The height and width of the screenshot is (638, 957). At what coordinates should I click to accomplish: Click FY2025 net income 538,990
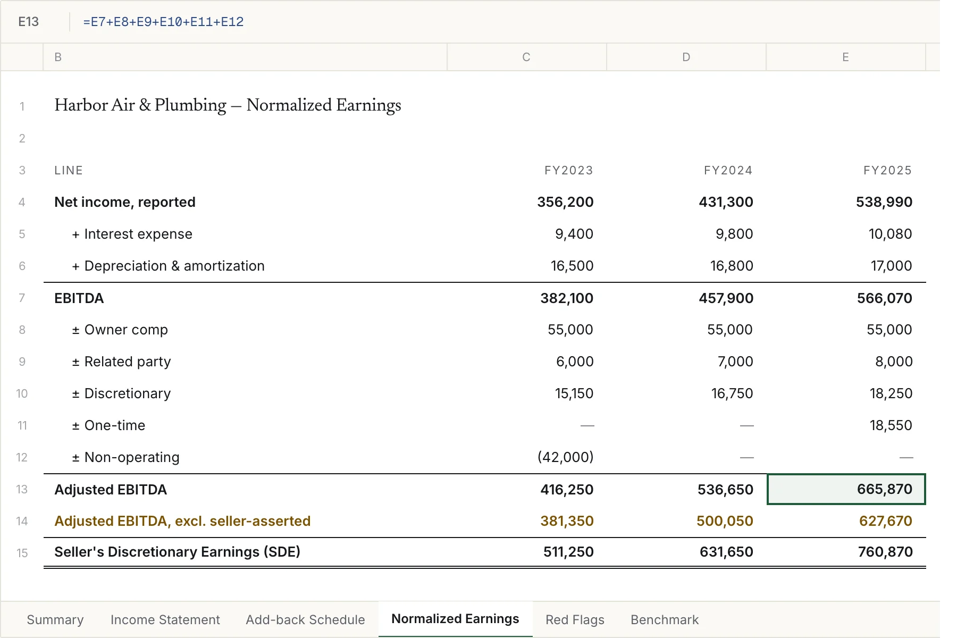[x=884, y=202]
